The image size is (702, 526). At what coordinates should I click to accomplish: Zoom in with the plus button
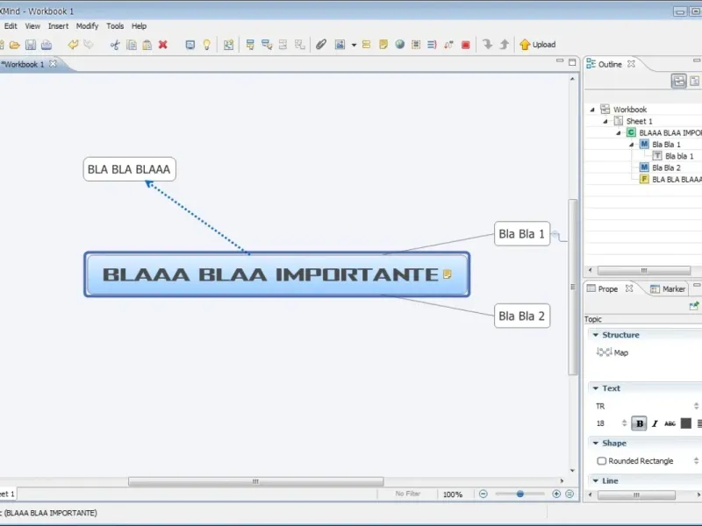pos(556,494)
